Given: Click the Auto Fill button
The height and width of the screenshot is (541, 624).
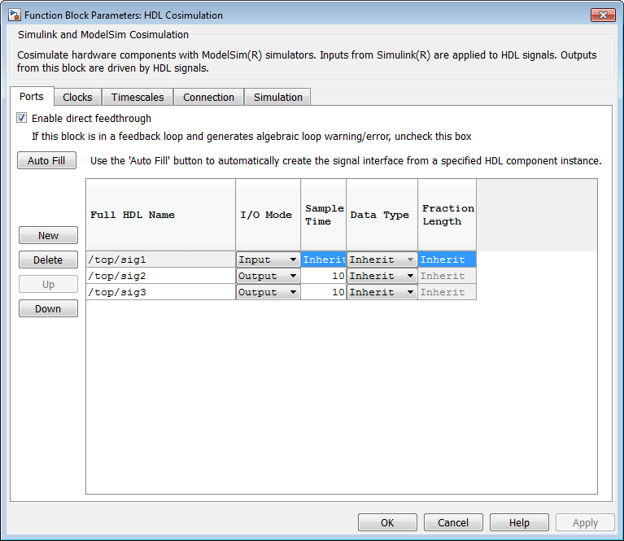Looking at the screenshot, I should coord(46,160).
